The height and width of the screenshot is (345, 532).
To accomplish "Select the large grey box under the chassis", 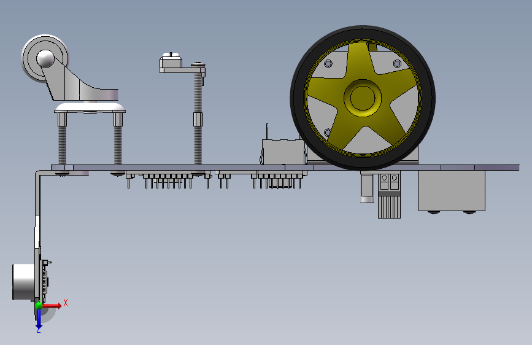I will pos(451,190).
